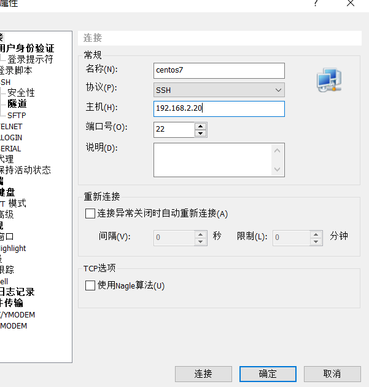Screen dimensions: 369x387
Task: Click the help question mark button
Action: (316, 4)
